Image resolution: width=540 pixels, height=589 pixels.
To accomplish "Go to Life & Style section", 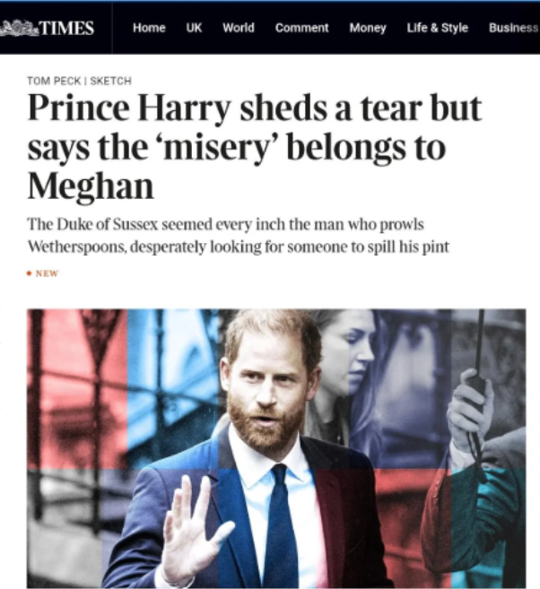I will 438,28.
